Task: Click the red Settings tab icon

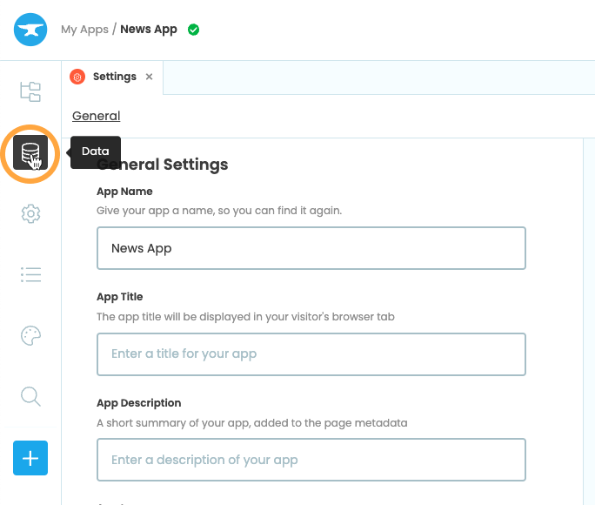Action: pos(77,77)
